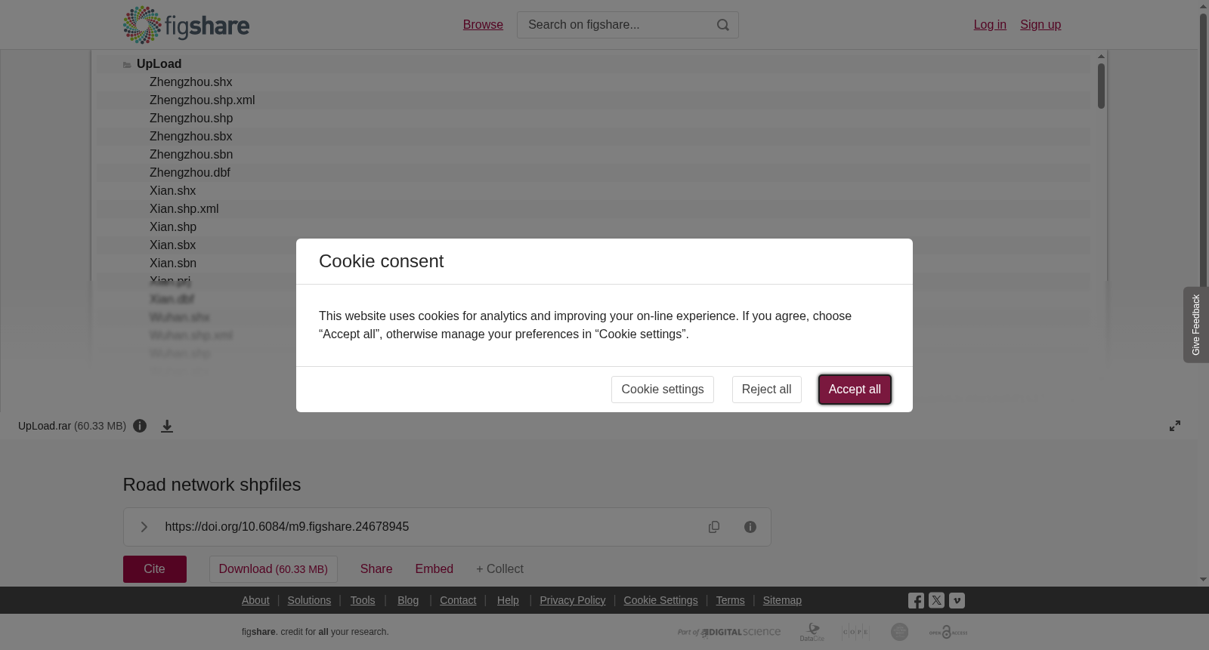Open Cookie settings in dialog
The image size is (1209, 650).
tap(663, 390)
